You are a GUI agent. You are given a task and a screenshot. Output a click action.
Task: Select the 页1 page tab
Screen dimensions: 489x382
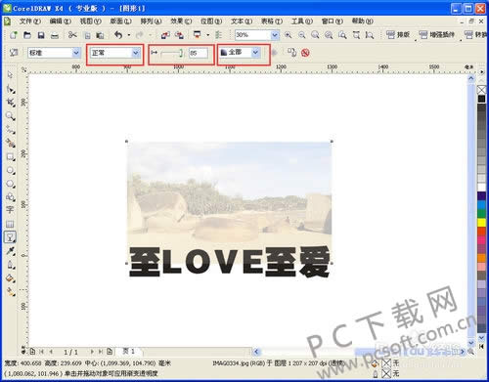(129, 351)
